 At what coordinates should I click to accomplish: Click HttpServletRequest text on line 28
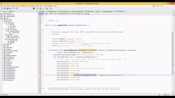click(x=88, y=50)
